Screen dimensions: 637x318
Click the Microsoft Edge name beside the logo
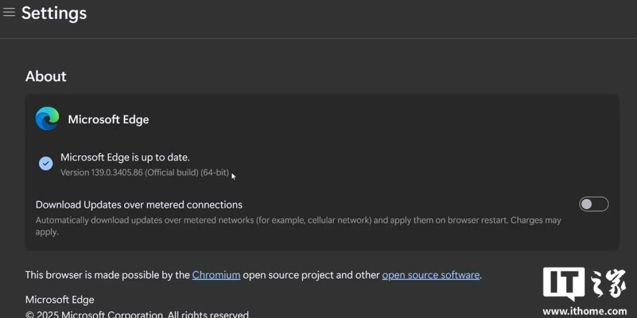[x=108, y=120]
